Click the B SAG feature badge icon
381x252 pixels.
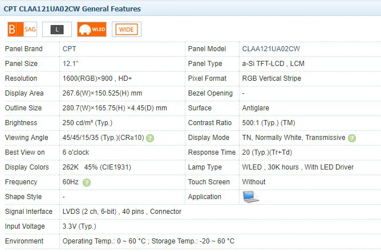coord(22,30)
